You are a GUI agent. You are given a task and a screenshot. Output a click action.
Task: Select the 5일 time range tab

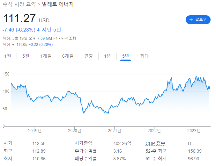tap(26, 56)
